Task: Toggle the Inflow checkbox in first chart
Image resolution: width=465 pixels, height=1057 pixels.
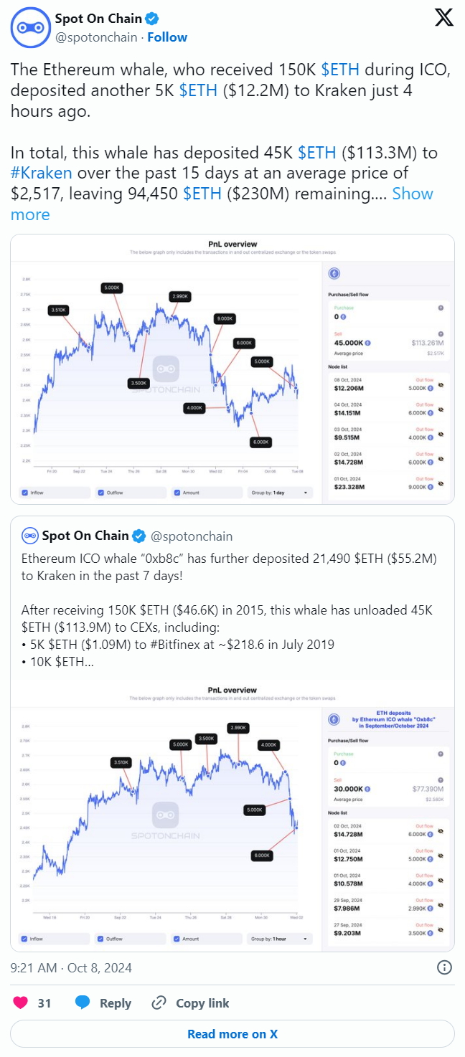Action: [25, 493]
